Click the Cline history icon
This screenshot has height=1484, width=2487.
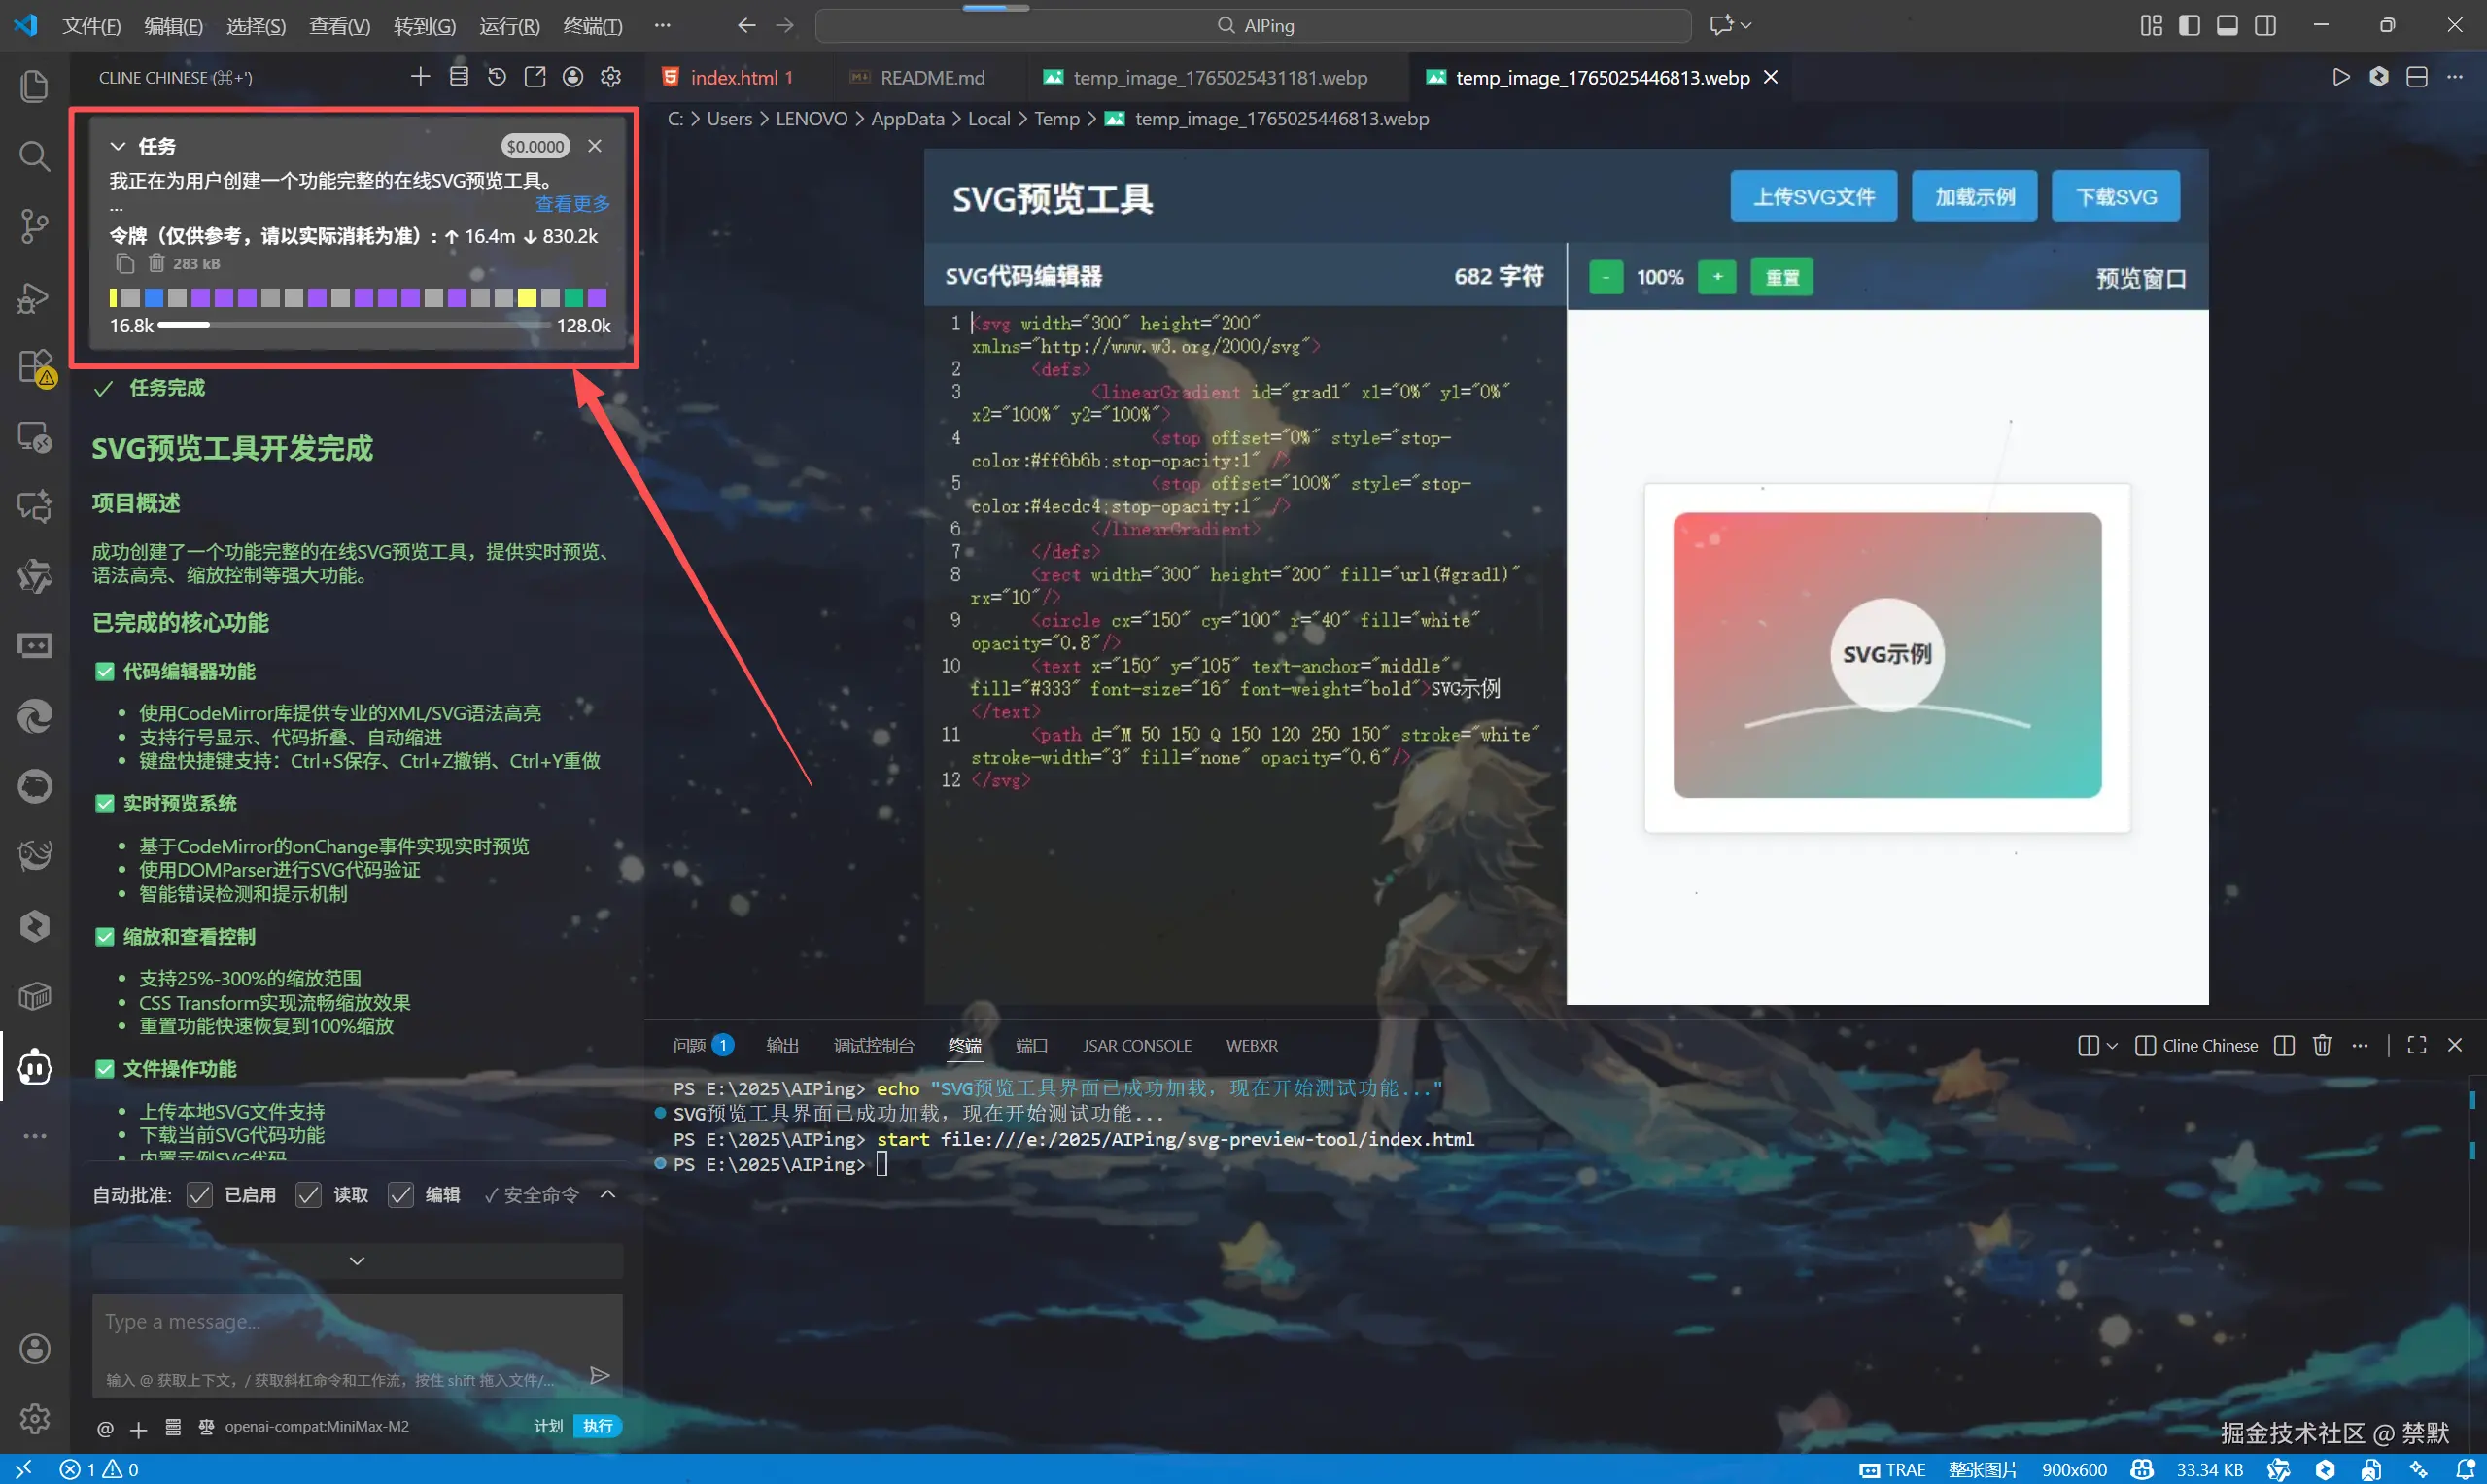click(x=497, y=77)
